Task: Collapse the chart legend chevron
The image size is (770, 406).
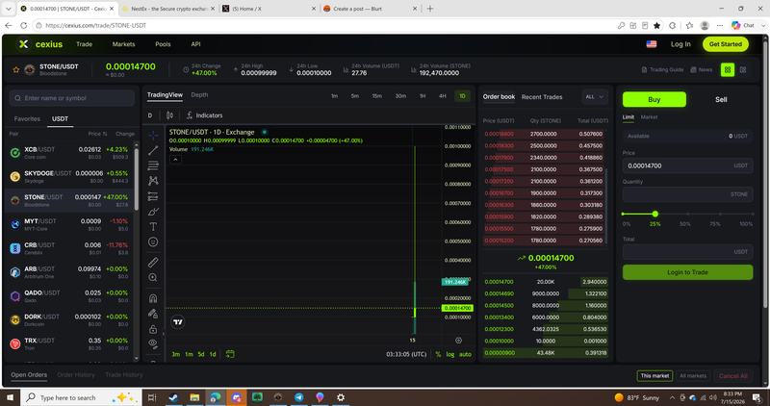Action: pyautogui.click(x=175, y=159)
